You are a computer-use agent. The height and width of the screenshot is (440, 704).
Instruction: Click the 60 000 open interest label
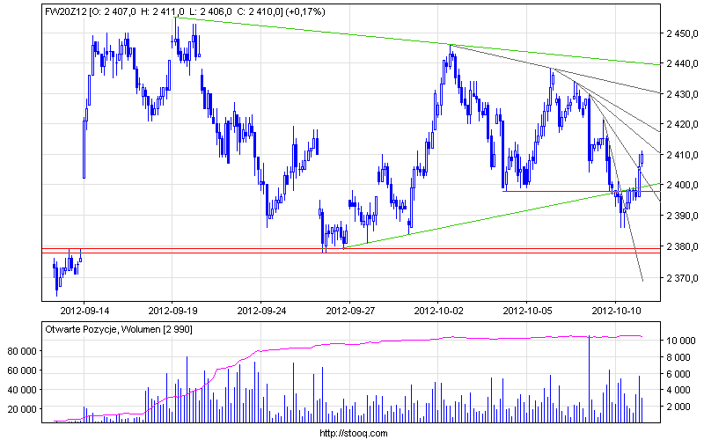(22, 370)
